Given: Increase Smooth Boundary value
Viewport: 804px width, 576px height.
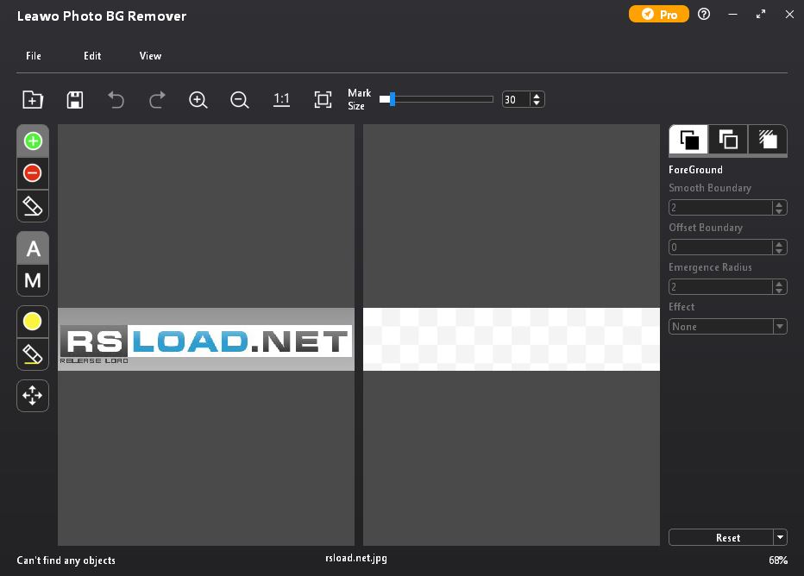Looking at the screenshot, I should [779, 204].
